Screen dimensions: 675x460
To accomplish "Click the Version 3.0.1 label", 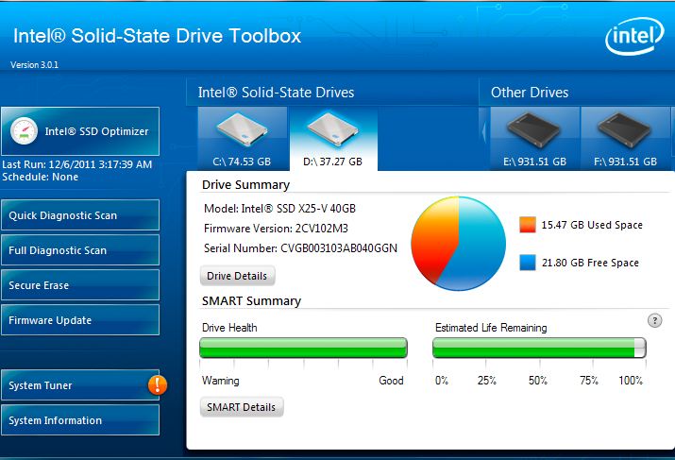I will click(34, 65).
